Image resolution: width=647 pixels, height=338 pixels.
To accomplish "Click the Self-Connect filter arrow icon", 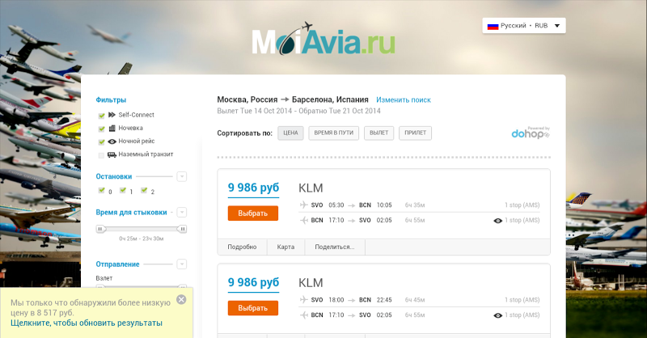I will click(x=112, y=115).
